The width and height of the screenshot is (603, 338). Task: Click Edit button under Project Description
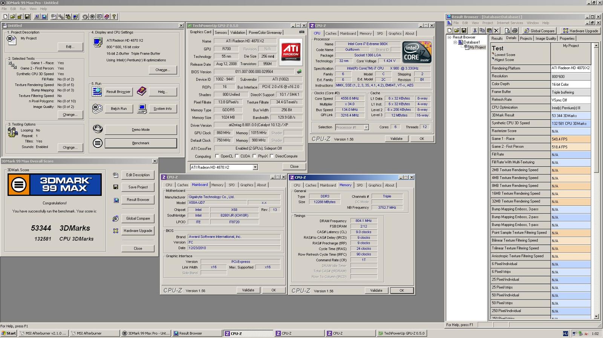pos(70,47)
